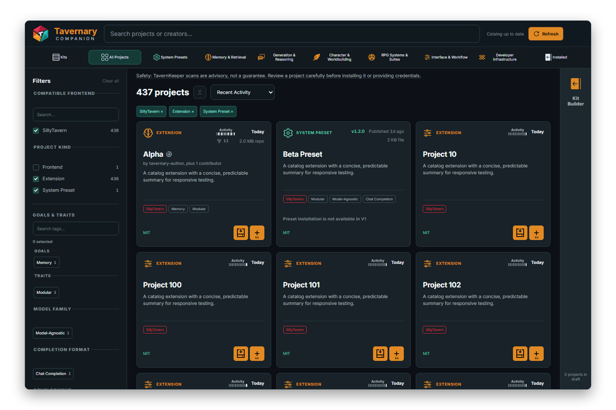
Task: Click the sliders icon on Project 10 card
Action: pos(427,133)
